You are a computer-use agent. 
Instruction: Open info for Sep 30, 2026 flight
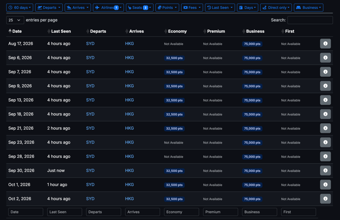click(325, 171)
